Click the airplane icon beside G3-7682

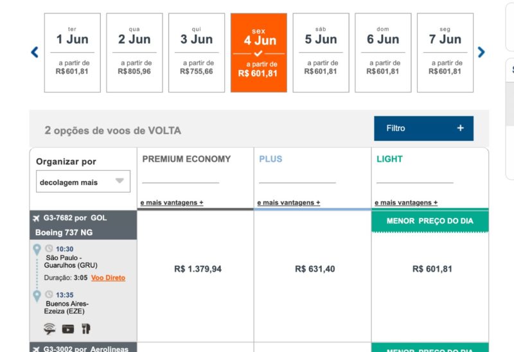coord(36,218)
